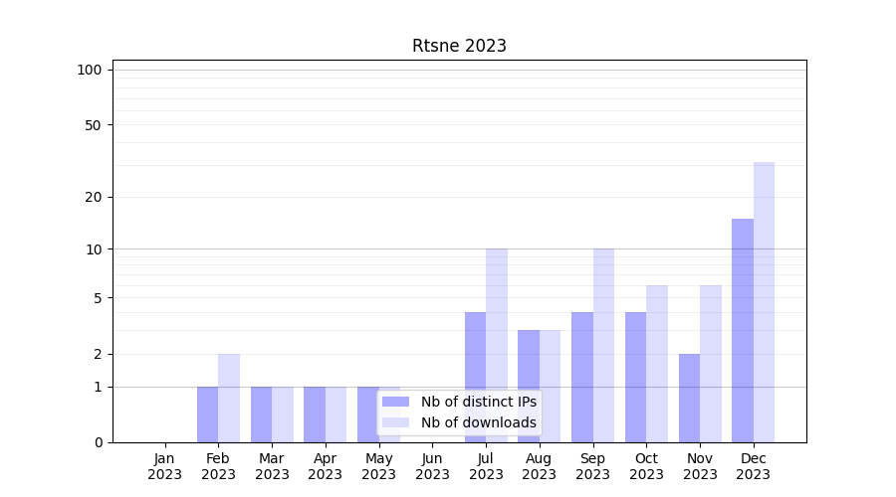Click the 'Jun 2023' x-axis label
Screen dimensions: 896x497
coord(432,466)
